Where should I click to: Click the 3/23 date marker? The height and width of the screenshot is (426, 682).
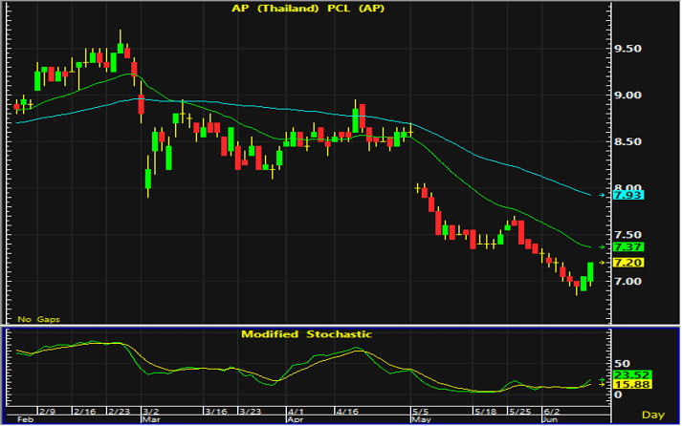point(250,411)
